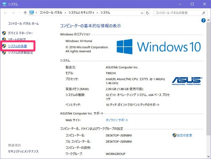Image resolution: width=211 pixels, height=159 pixels.
Task: Click the 2.00 GB RAM value
Action: [124, 89]
